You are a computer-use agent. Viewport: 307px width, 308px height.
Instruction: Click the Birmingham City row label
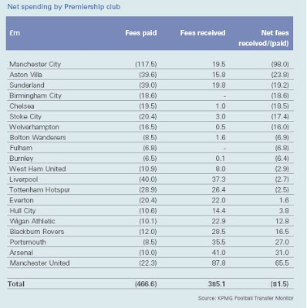pos(35,95)
